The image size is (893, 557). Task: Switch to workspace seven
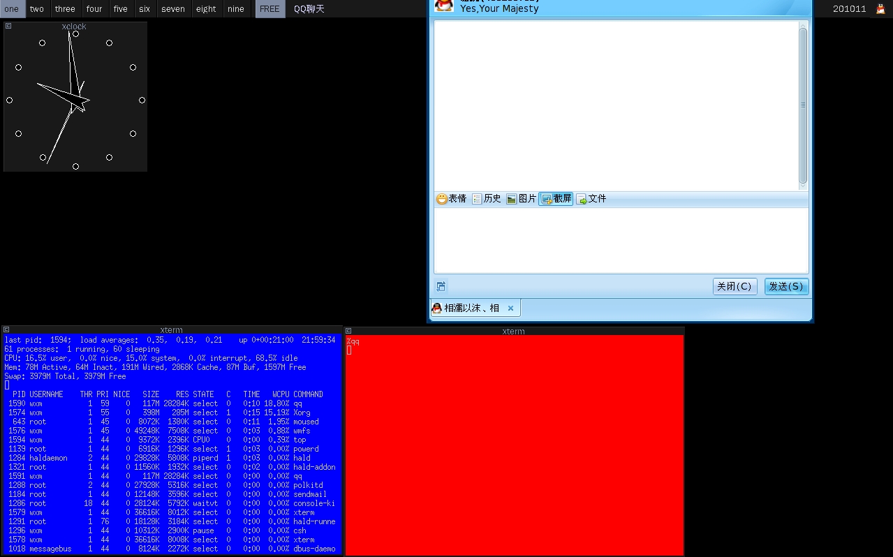pyautogui.click(x=173, y=9)
